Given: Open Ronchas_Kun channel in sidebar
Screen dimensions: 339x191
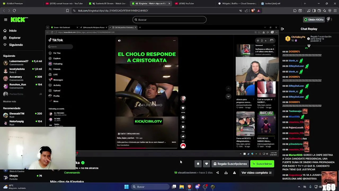Looking at the screenshot, I should click(23, 86).
